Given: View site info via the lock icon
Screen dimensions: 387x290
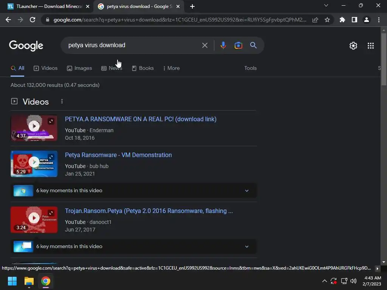Looking at the screenshot, I should point(48,20).
